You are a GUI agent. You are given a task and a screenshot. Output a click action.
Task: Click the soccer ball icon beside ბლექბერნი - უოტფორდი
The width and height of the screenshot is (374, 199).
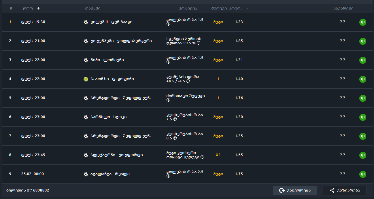tap(86, 155)
